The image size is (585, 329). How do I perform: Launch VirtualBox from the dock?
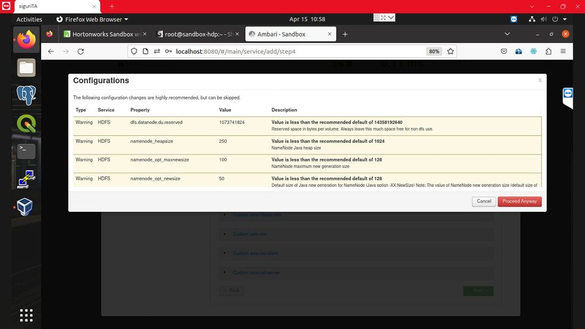click(x=25, y=207)
